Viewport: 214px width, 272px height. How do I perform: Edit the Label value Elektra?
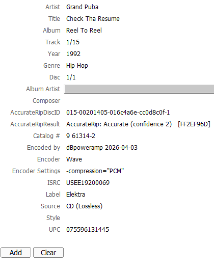[x=75, y=195]
